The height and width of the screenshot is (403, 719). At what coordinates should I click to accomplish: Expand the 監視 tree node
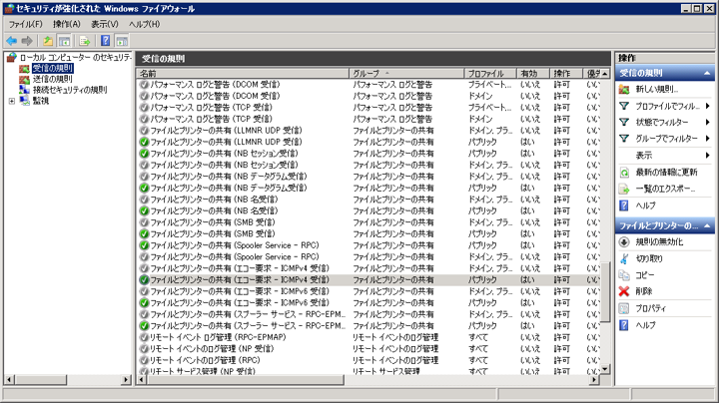12,101
